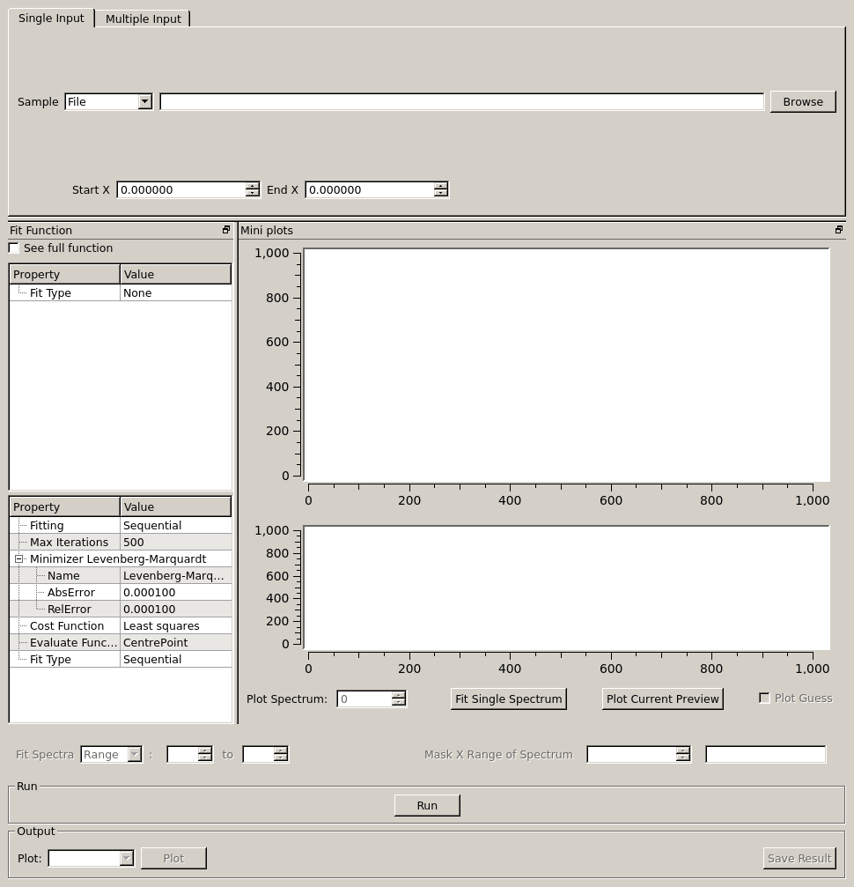Viewport: 854px width, 887px height.
Task: Collapse the Minimizer Levenberg-Marquardt node
Action: click(x=18, y=559)
